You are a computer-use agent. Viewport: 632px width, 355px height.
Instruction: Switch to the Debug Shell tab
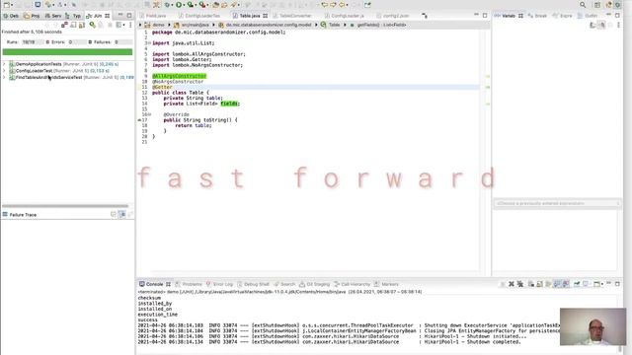point(253,284)
